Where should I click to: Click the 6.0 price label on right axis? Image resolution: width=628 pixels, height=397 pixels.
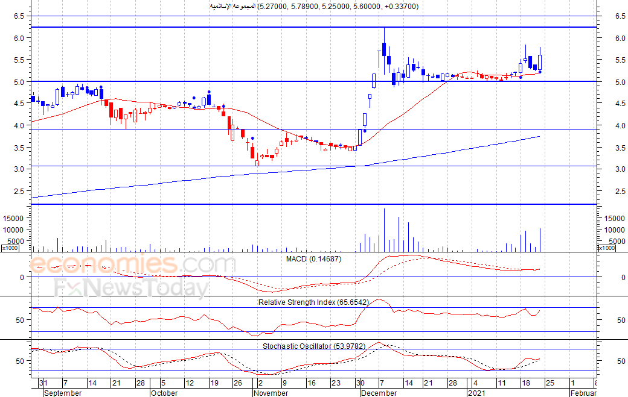pyautogui.click(x=620, y=38)
